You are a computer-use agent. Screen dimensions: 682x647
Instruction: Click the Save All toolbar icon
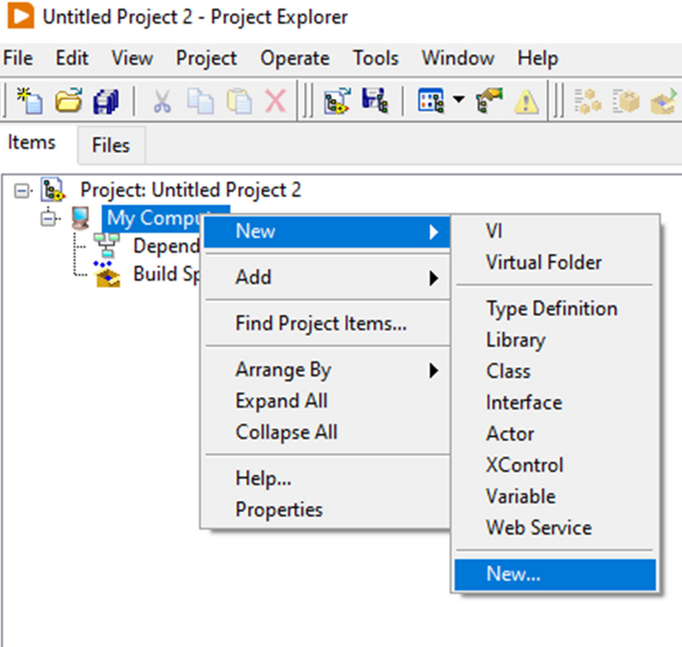tap(106, 101)
